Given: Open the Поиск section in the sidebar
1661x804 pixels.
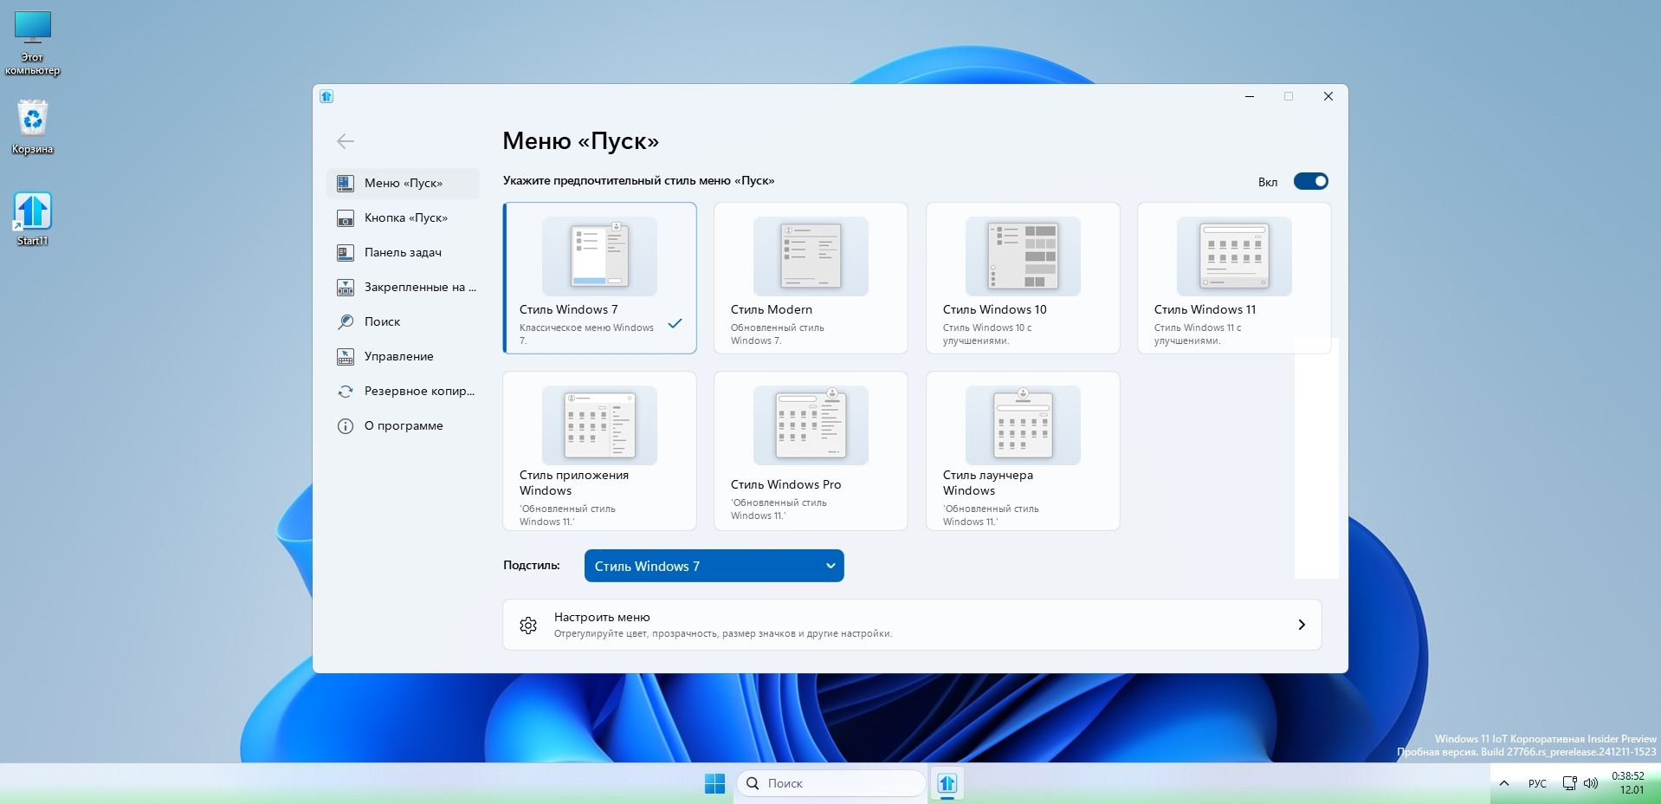Looking at the screenshot, I should (404, 321).
